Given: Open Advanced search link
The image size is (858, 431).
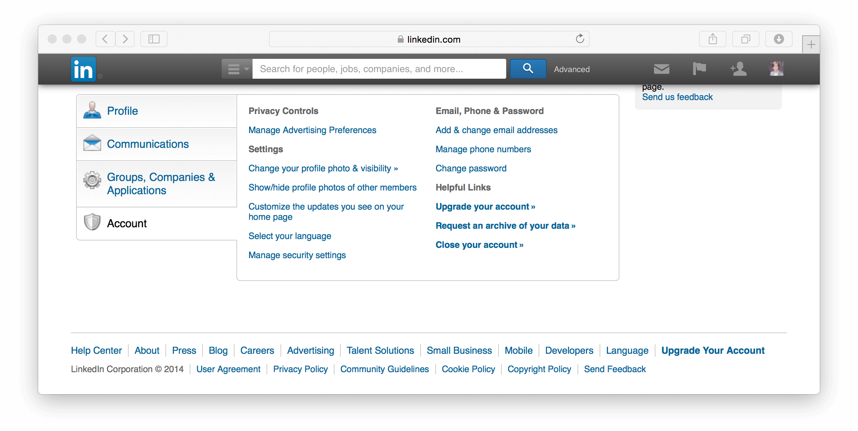Looking at the screenshot, I should coord(572,69).
